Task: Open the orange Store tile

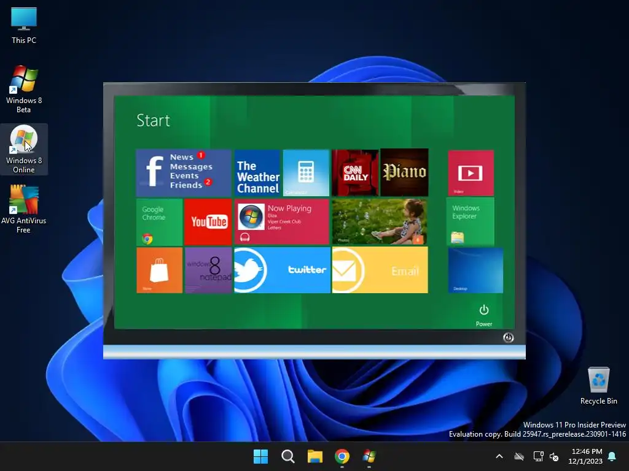Action: 160,270
